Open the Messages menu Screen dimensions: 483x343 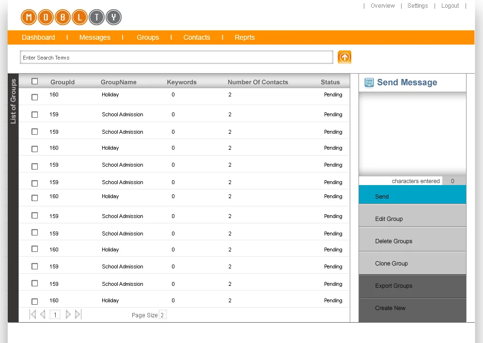pos(95,37)
